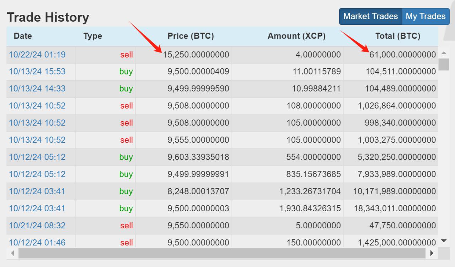Click the Total (BTC) column header
The height and width of the screenshot is (267, 455).
[397, 36]
